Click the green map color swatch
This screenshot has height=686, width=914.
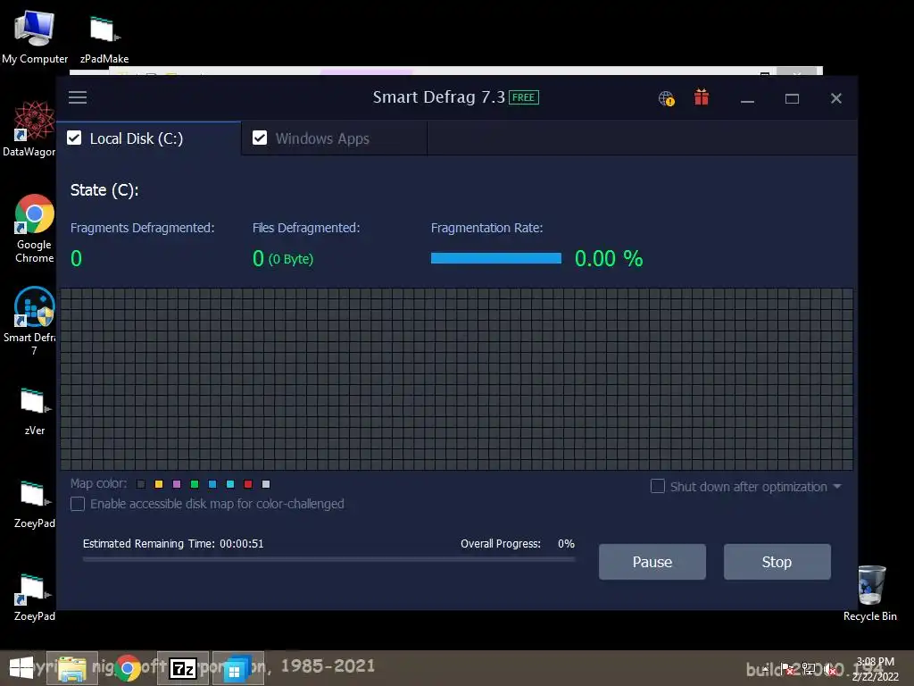point(195,484)
